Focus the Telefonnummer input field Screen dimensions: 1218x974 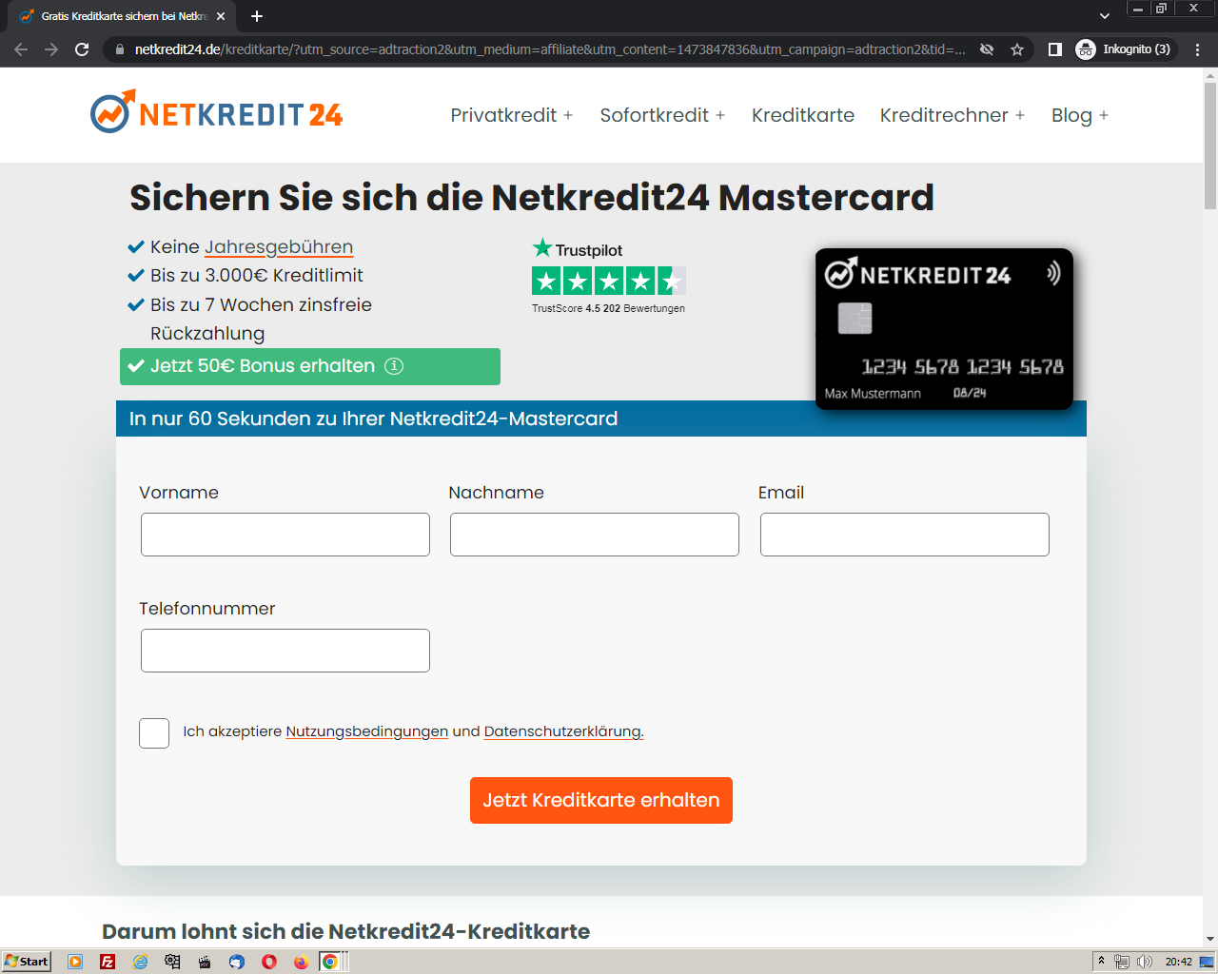pyautogui.click(x=285, y=651)
